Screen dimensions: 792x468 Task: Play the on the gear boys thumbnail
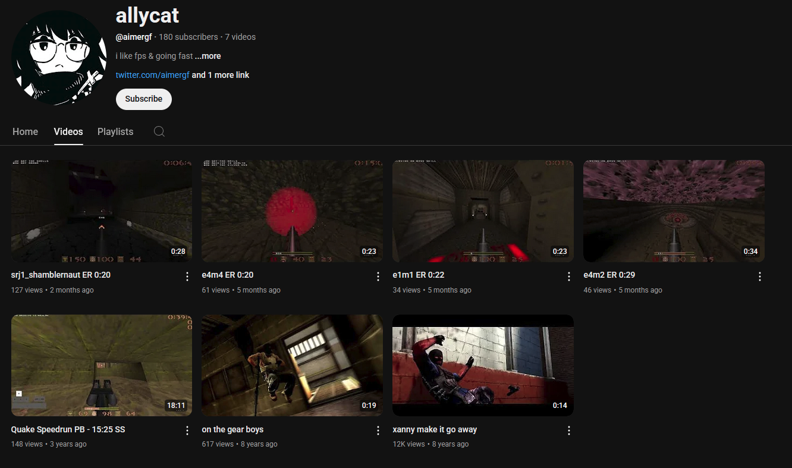coord(293,366)
